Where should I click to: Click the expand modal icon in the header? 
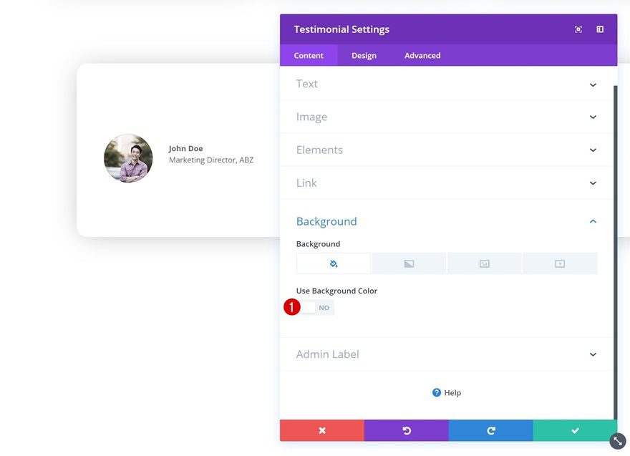coord(578,29)
